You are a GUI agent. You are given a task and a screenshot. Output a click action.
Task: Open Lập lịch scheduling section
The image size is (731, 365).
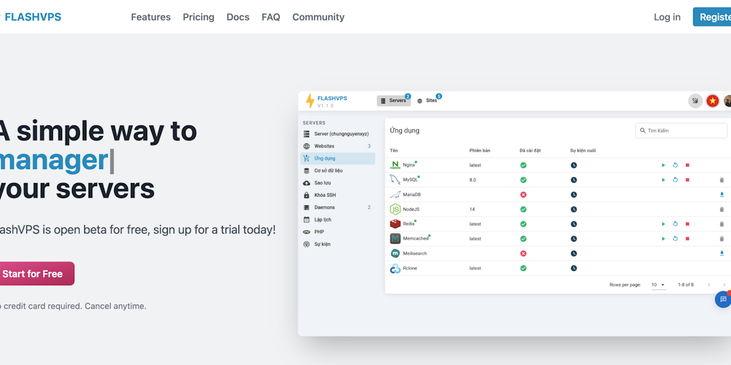pyautogui.click(x=338, y=220)
